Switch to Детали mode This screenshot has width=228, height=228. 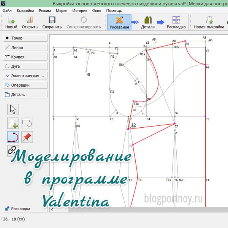coord(148,22)
